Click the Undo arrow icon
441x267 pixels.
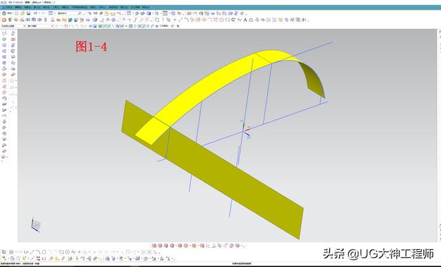pos(35,13)
